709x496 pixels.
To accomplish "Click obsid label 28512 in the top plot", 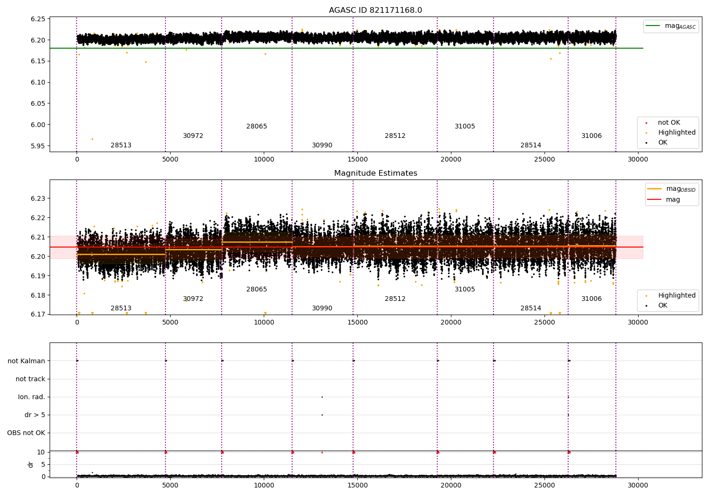I will [x=395, y=136].
